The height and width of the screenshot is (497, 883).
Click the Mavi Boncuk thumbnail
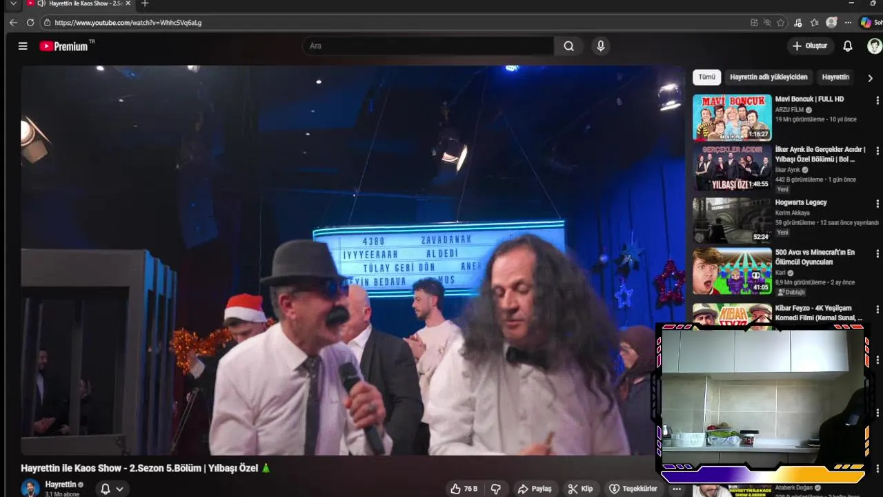(732, 117)
